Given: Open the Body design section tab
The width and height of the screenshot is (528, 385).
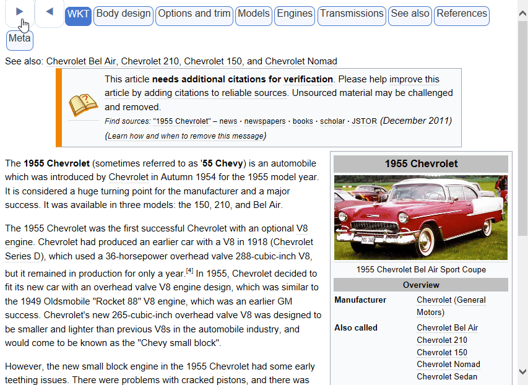Looking at the screenshot, I should 123,15.
